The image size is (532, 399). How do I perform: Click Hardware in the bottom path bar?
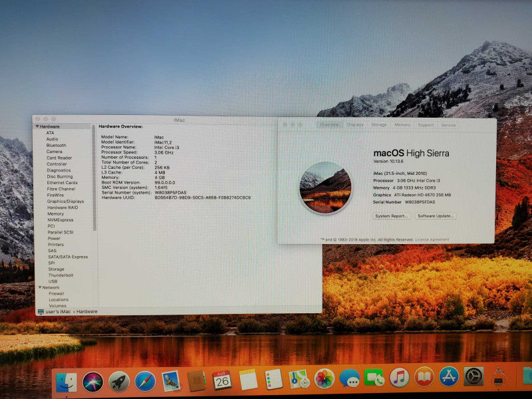[x=87, y=311]
